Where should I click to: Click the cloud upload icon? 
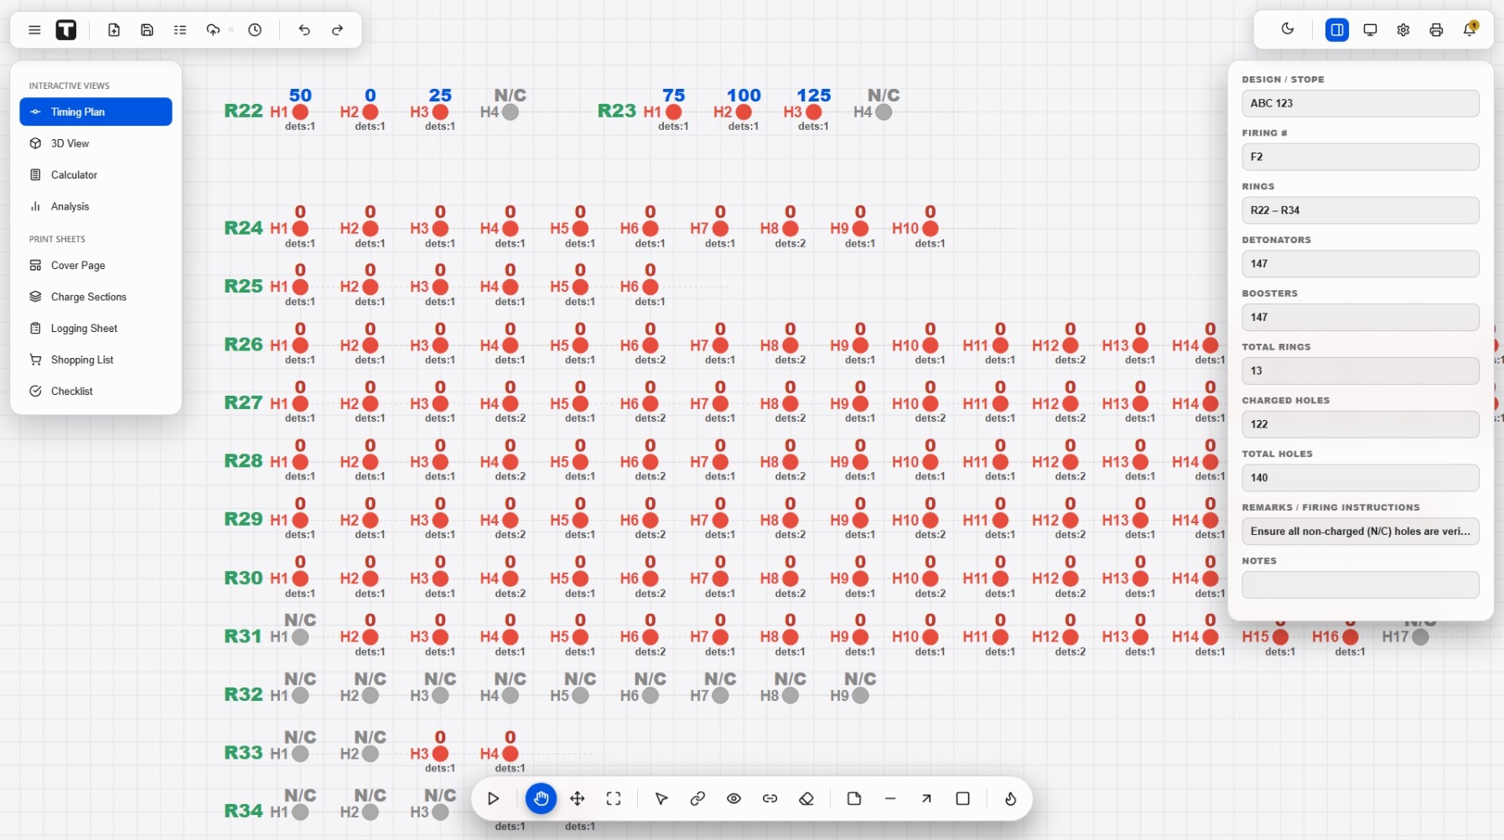pyautogui.click(x=213, y=30)
